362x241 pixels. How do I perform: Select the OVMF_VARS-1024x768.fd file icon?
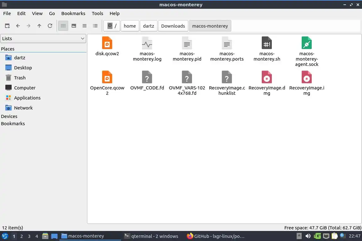187,77
